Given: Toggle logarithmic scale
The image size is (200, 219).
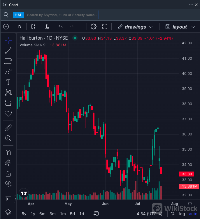Looking at the screenshot, I should click(x=182, y=214).
